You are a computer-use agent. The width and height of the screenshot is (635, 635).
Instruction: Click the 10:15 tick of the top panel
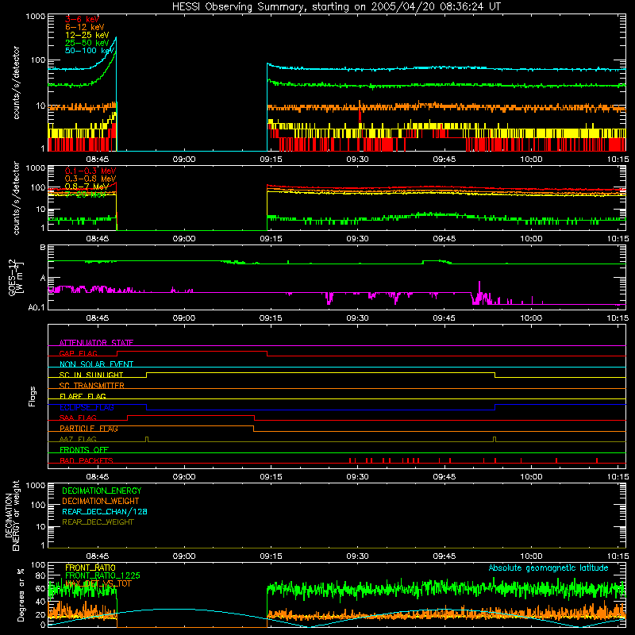[x=618, y=160]
